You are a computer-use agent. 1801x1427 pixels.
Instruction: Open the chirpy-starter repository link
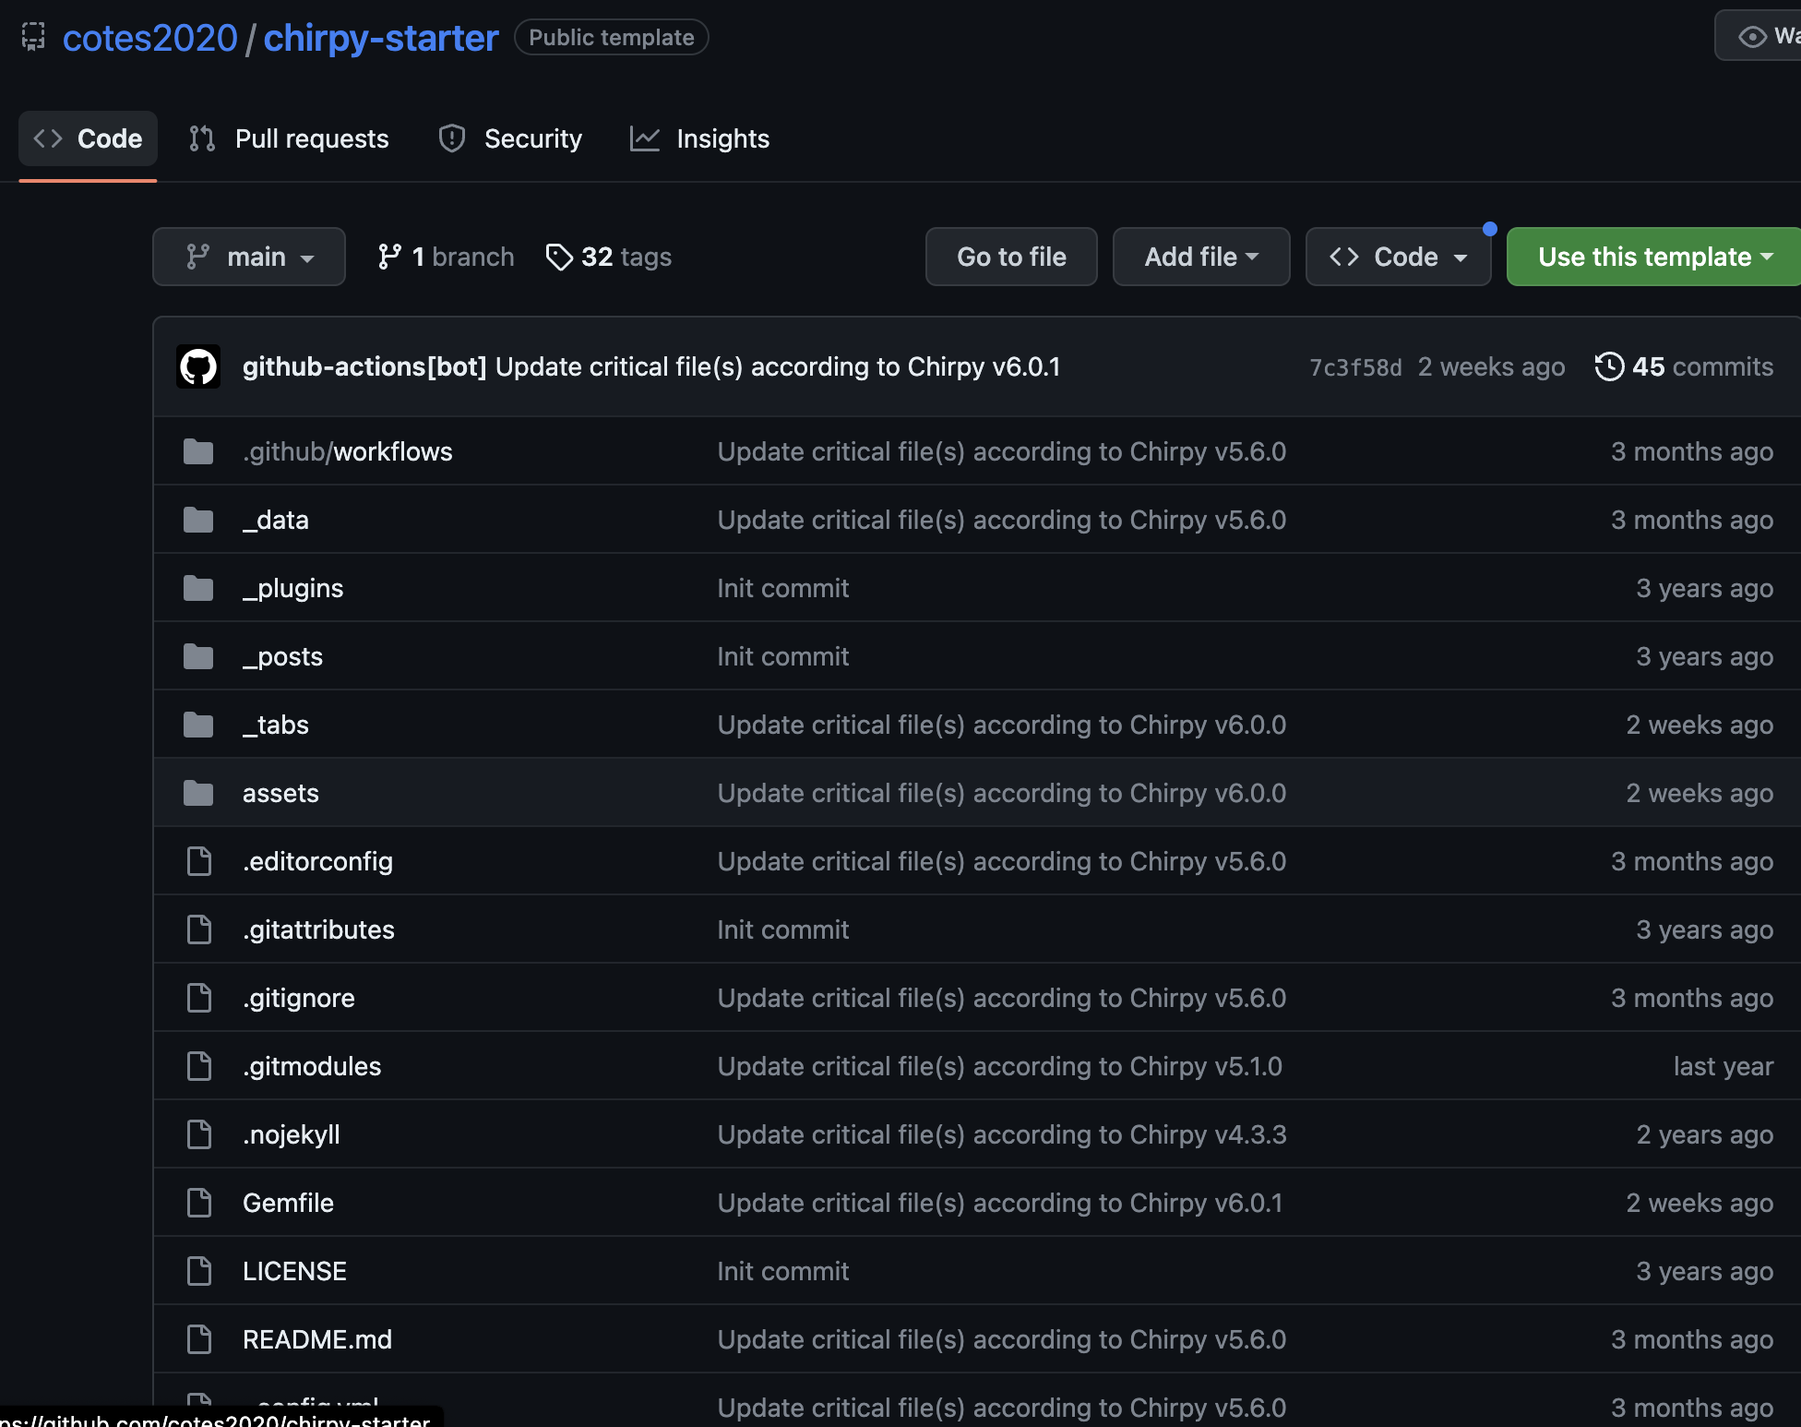(381, 38)
